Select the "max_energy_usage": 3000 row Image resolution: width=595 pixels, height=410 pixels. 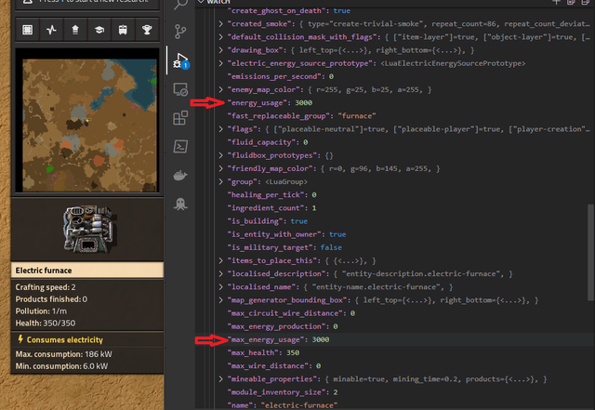click(x=394, y=339)
